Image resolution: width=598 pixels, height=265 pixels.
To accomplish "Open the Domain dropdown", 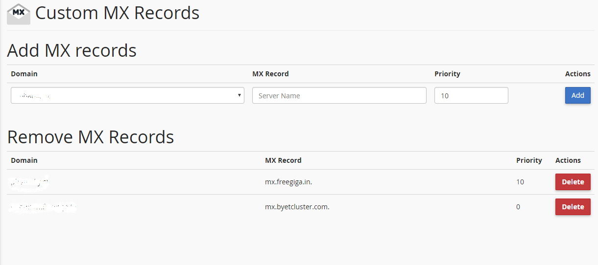I will (127, 95).
